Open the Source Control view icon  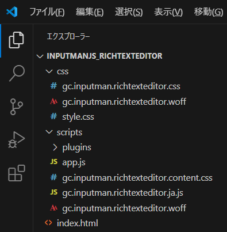click(x=17, y=107)
